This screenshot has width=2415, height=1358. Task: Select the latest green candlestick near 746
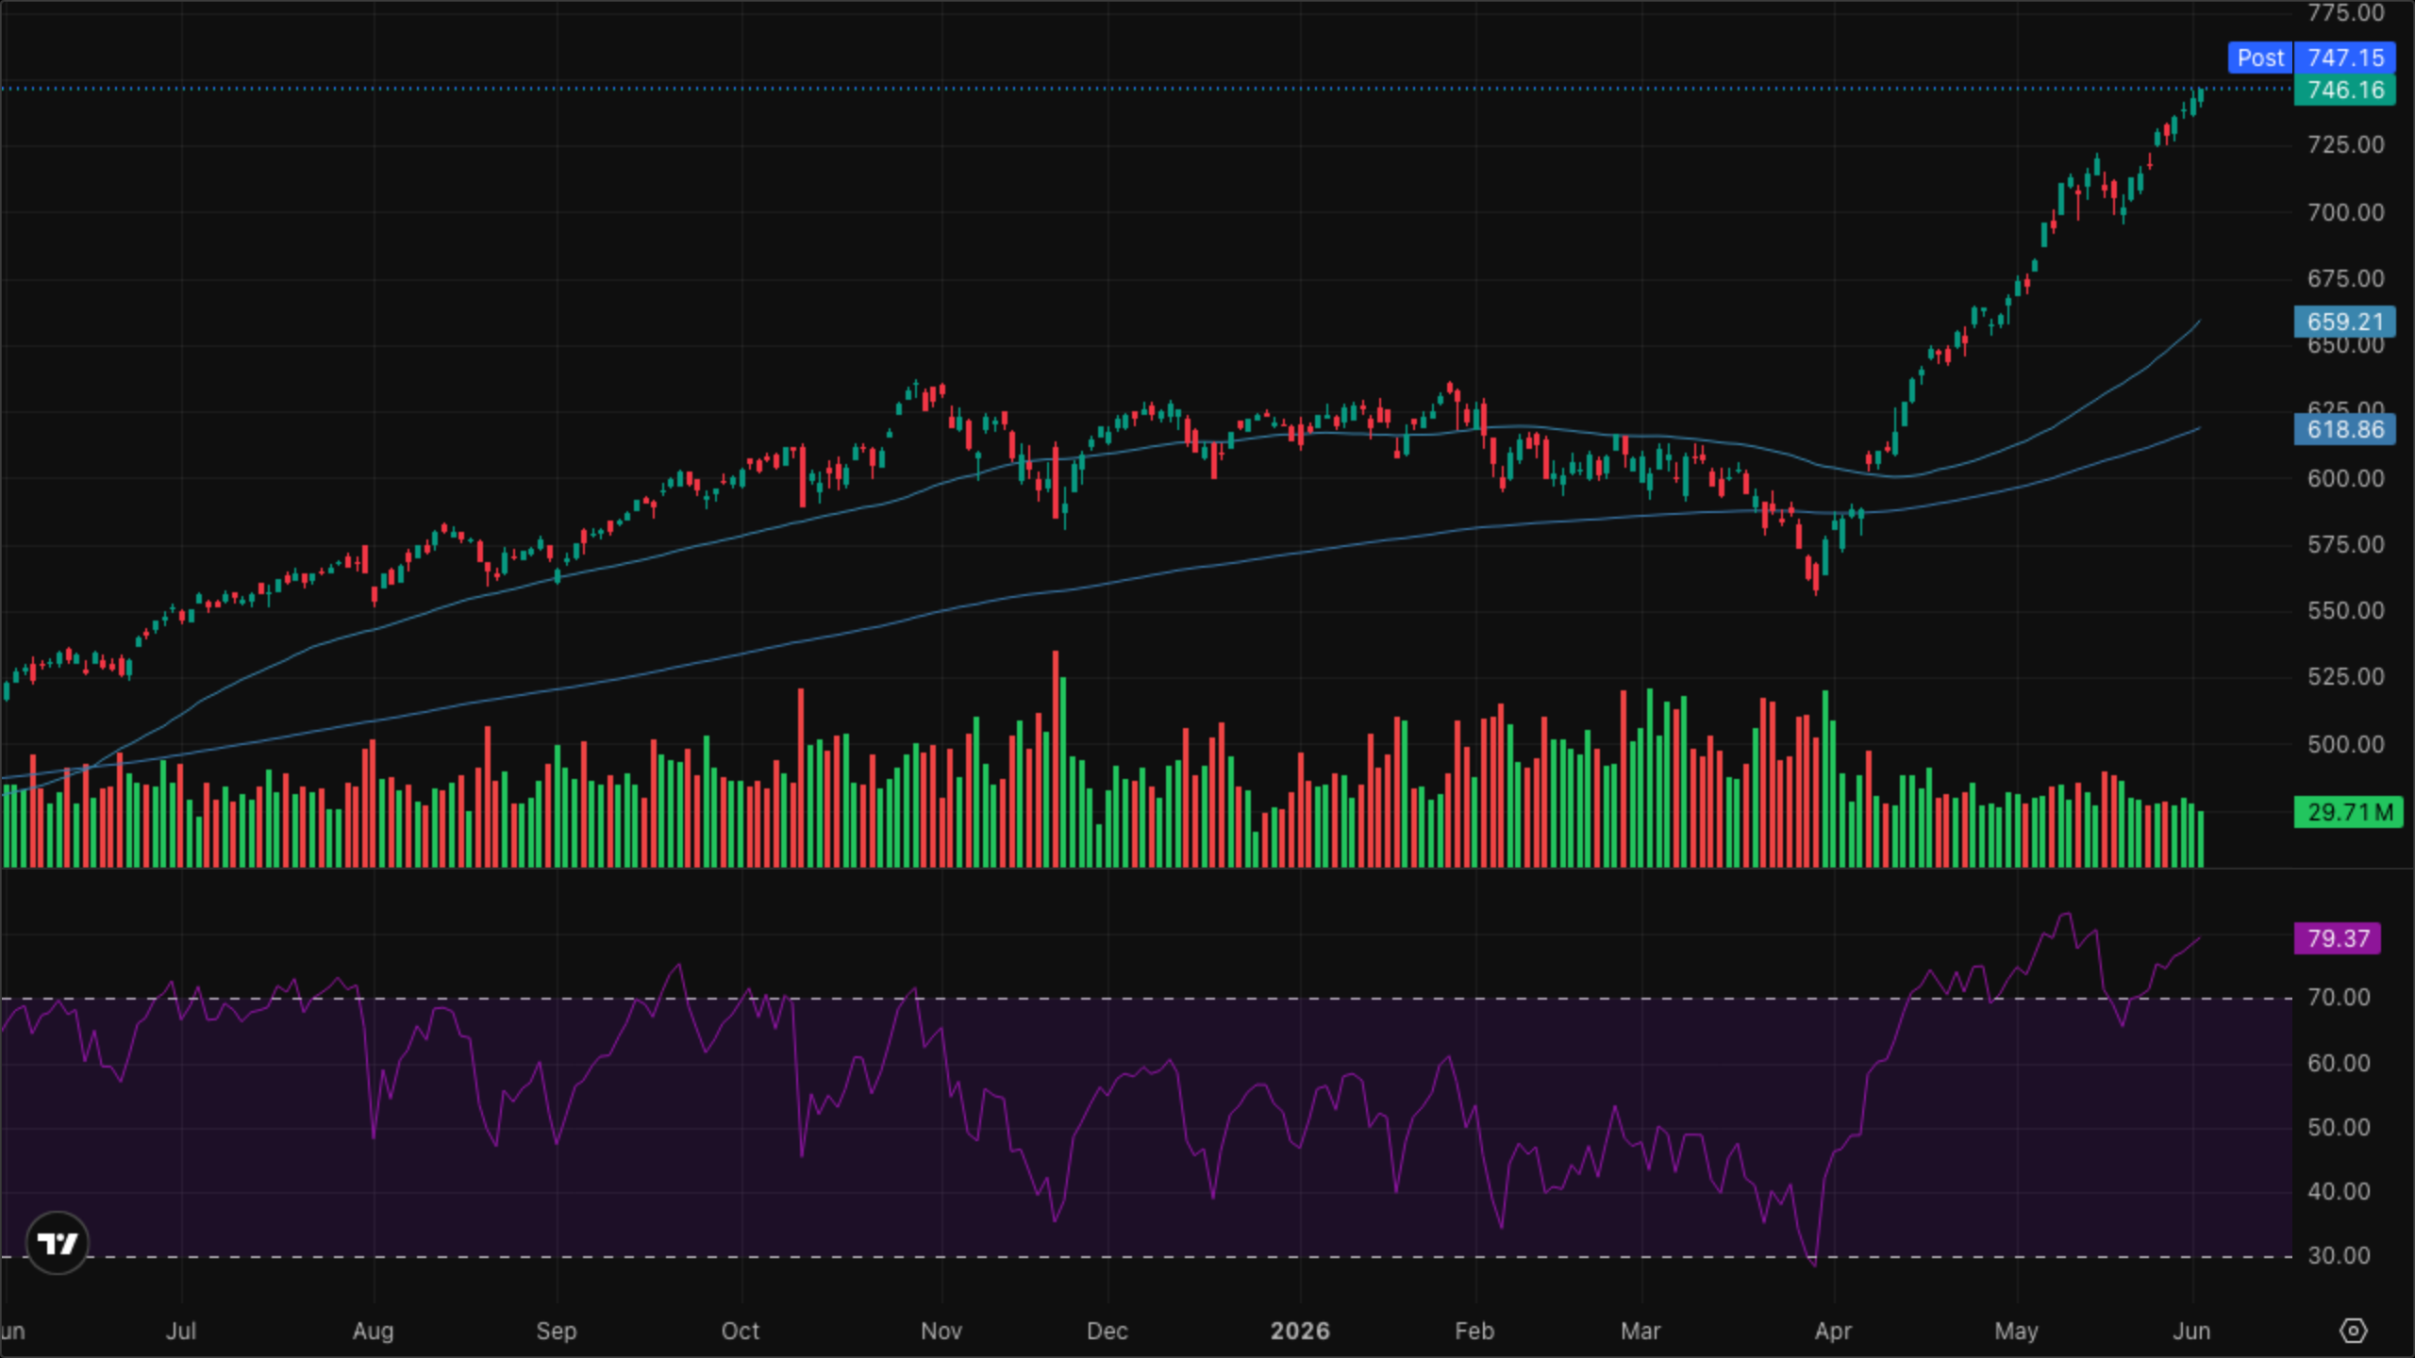[2201, 96]
